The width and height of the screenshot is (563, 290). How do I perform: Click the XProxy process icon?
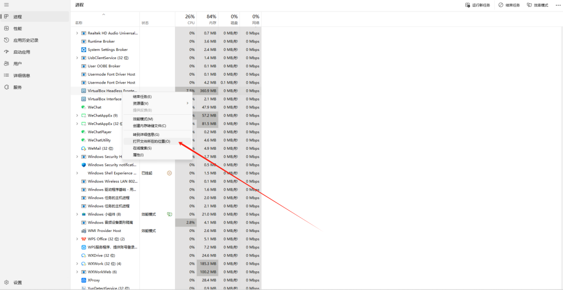tap(83, 280)
